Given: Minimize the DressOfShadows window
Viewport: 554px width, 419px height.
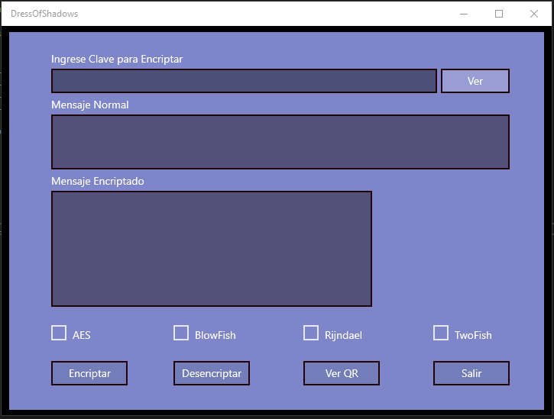Looking at the screenshot, I should (464, 14).
